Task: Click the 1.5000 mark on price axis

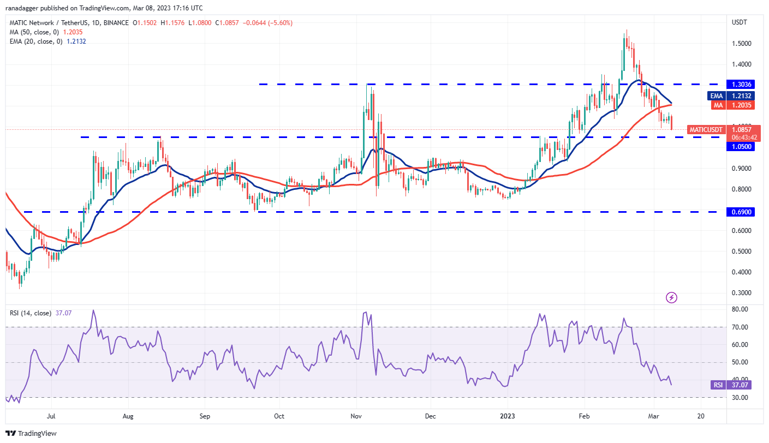Action: (x=740, y=44)
